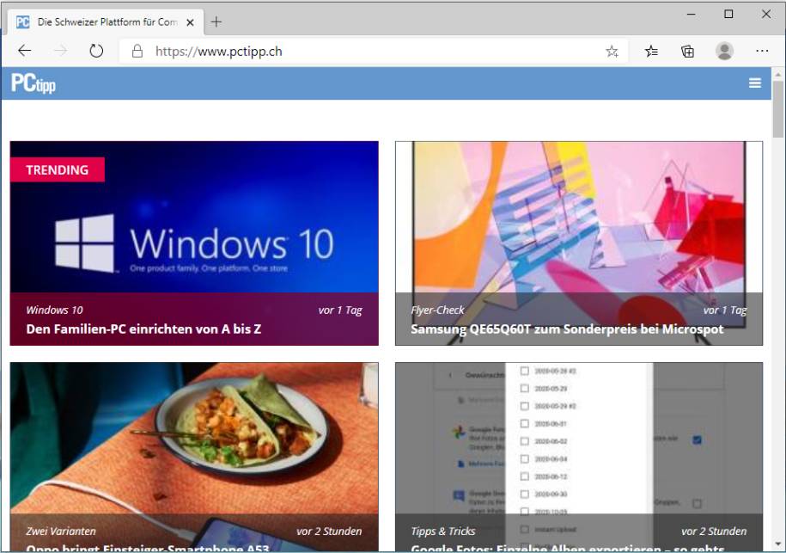The height and width of the screenshot is (553, 786).
Task: Click the scrollbar up arrow
Action: [778, 74]
